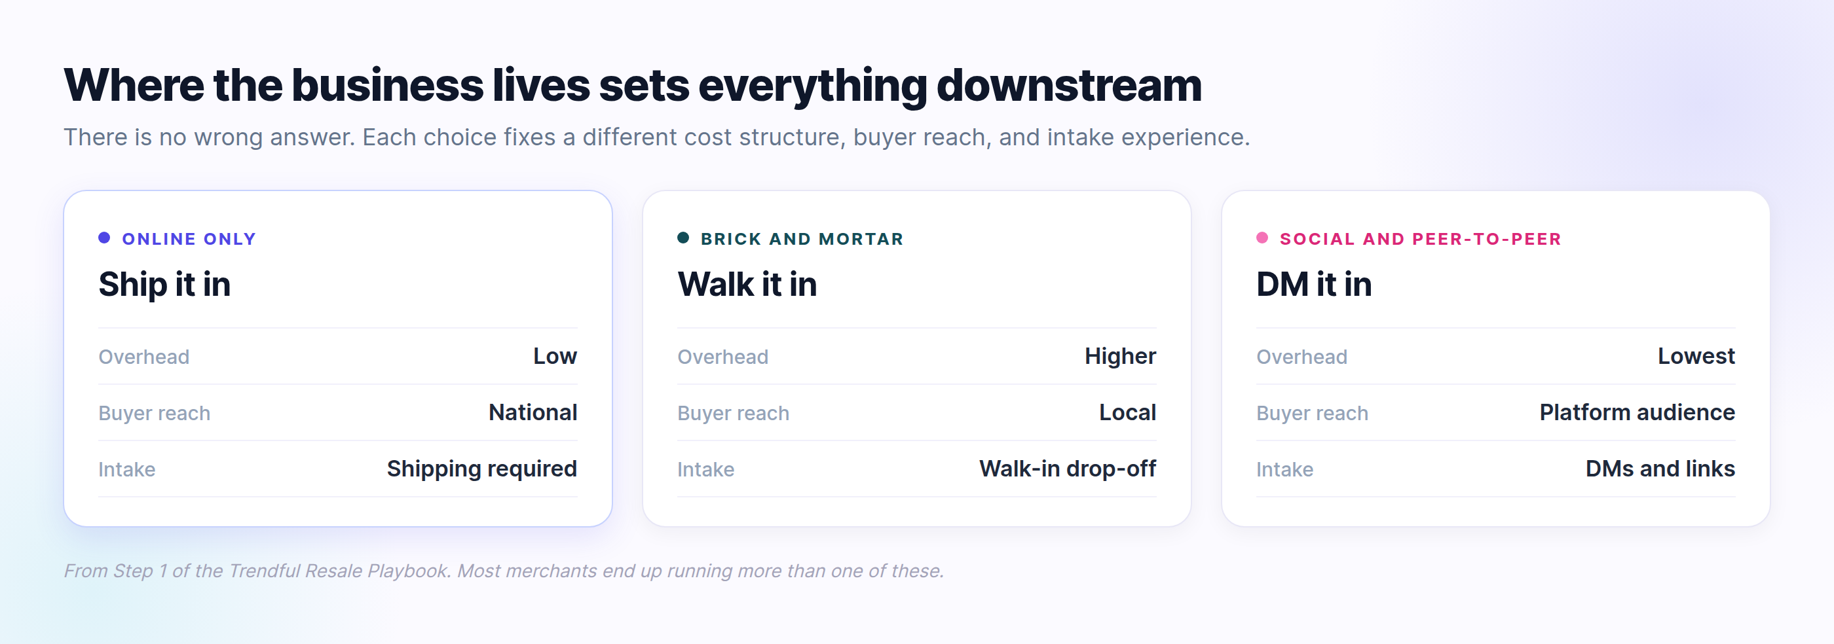
Task: Click the footnote about the Trendful Resale Playbook
Action: (x=503, y=571)
